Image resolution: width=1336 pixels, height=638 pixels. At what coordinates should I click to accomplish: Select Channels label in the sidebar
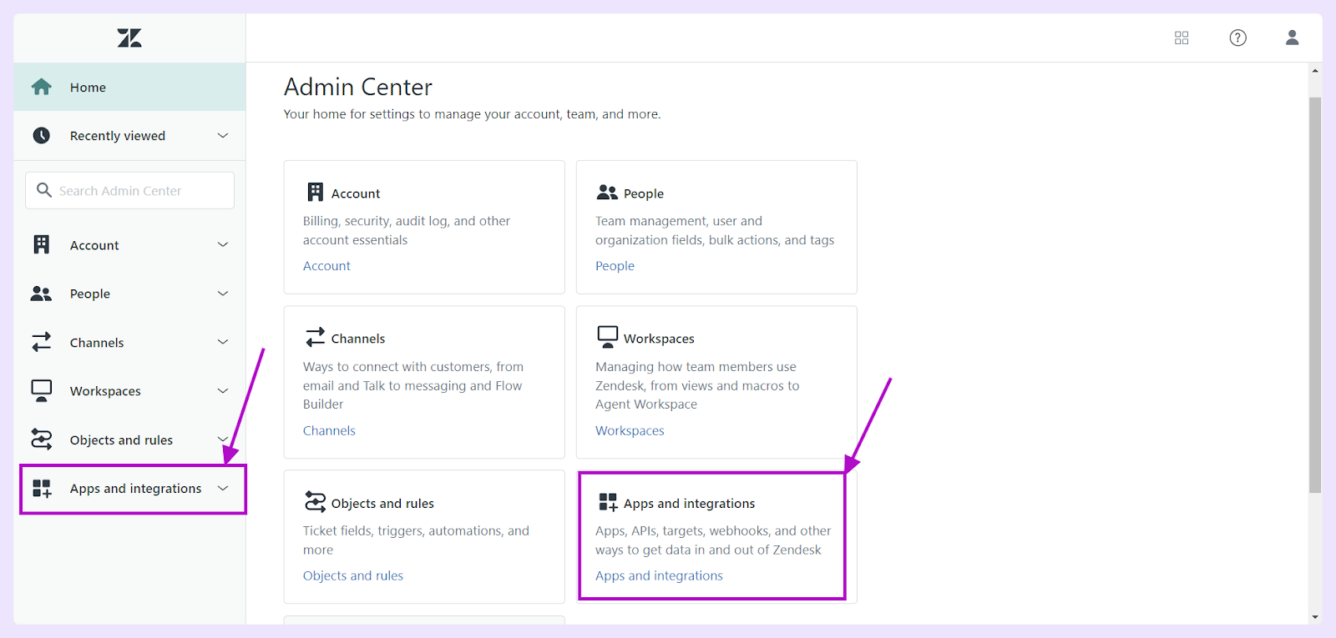(x=97, y=343)
